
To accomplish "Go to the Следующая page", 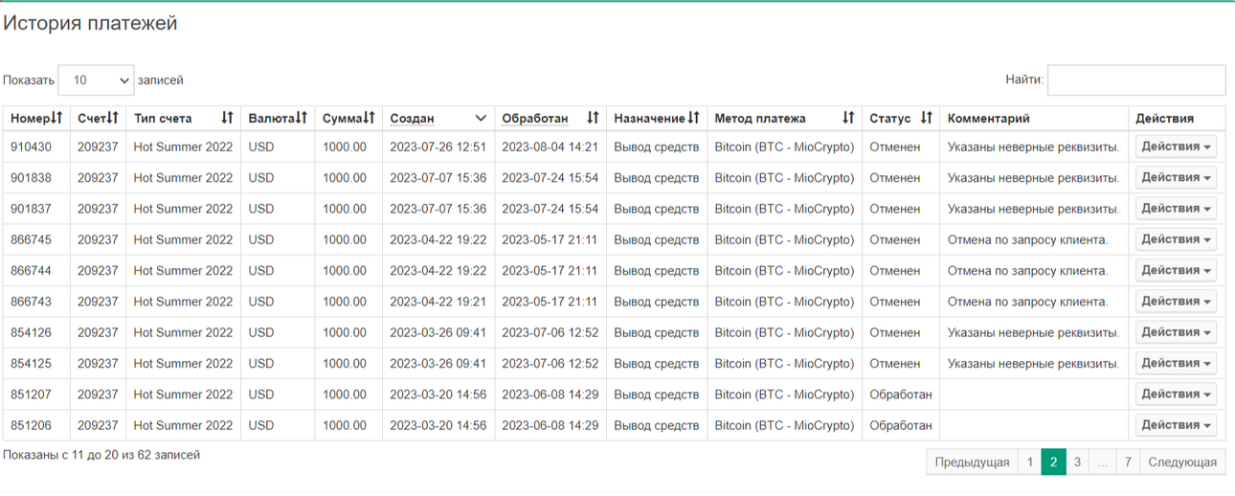I will coord(1182,462).
